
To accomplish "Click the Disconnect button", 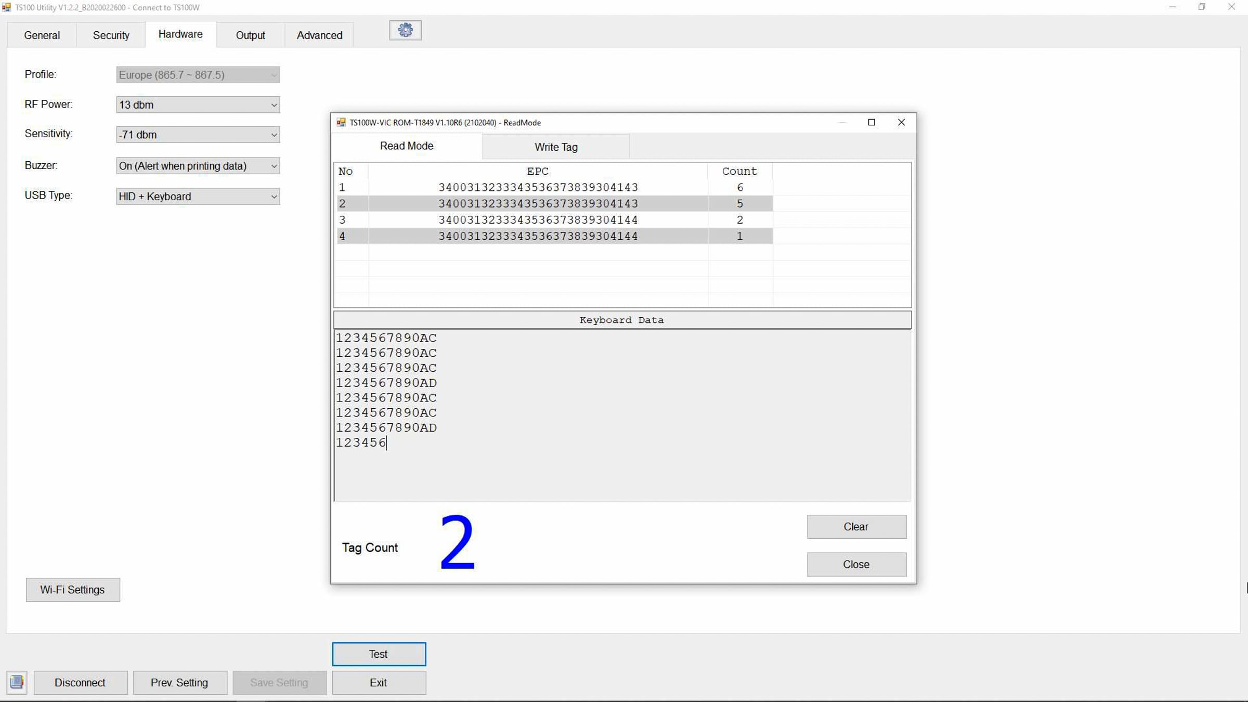I will pyautogui.click(x=80, y=683).
